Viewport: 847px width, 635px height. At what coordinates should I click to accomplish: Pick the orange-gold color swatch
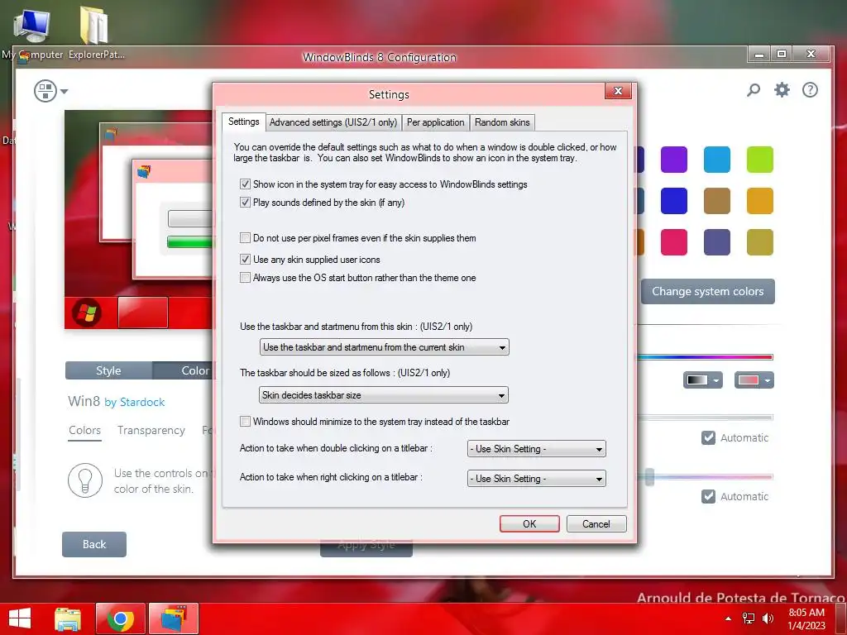759,201
